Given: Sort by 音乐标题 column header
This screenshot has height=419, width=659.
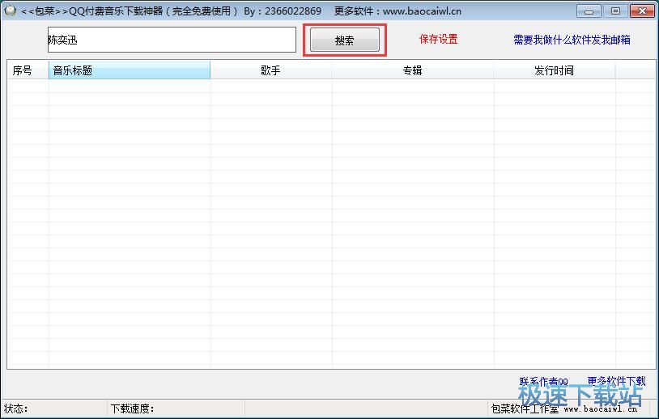Looking at the screenshot, I should coord(130,70).
